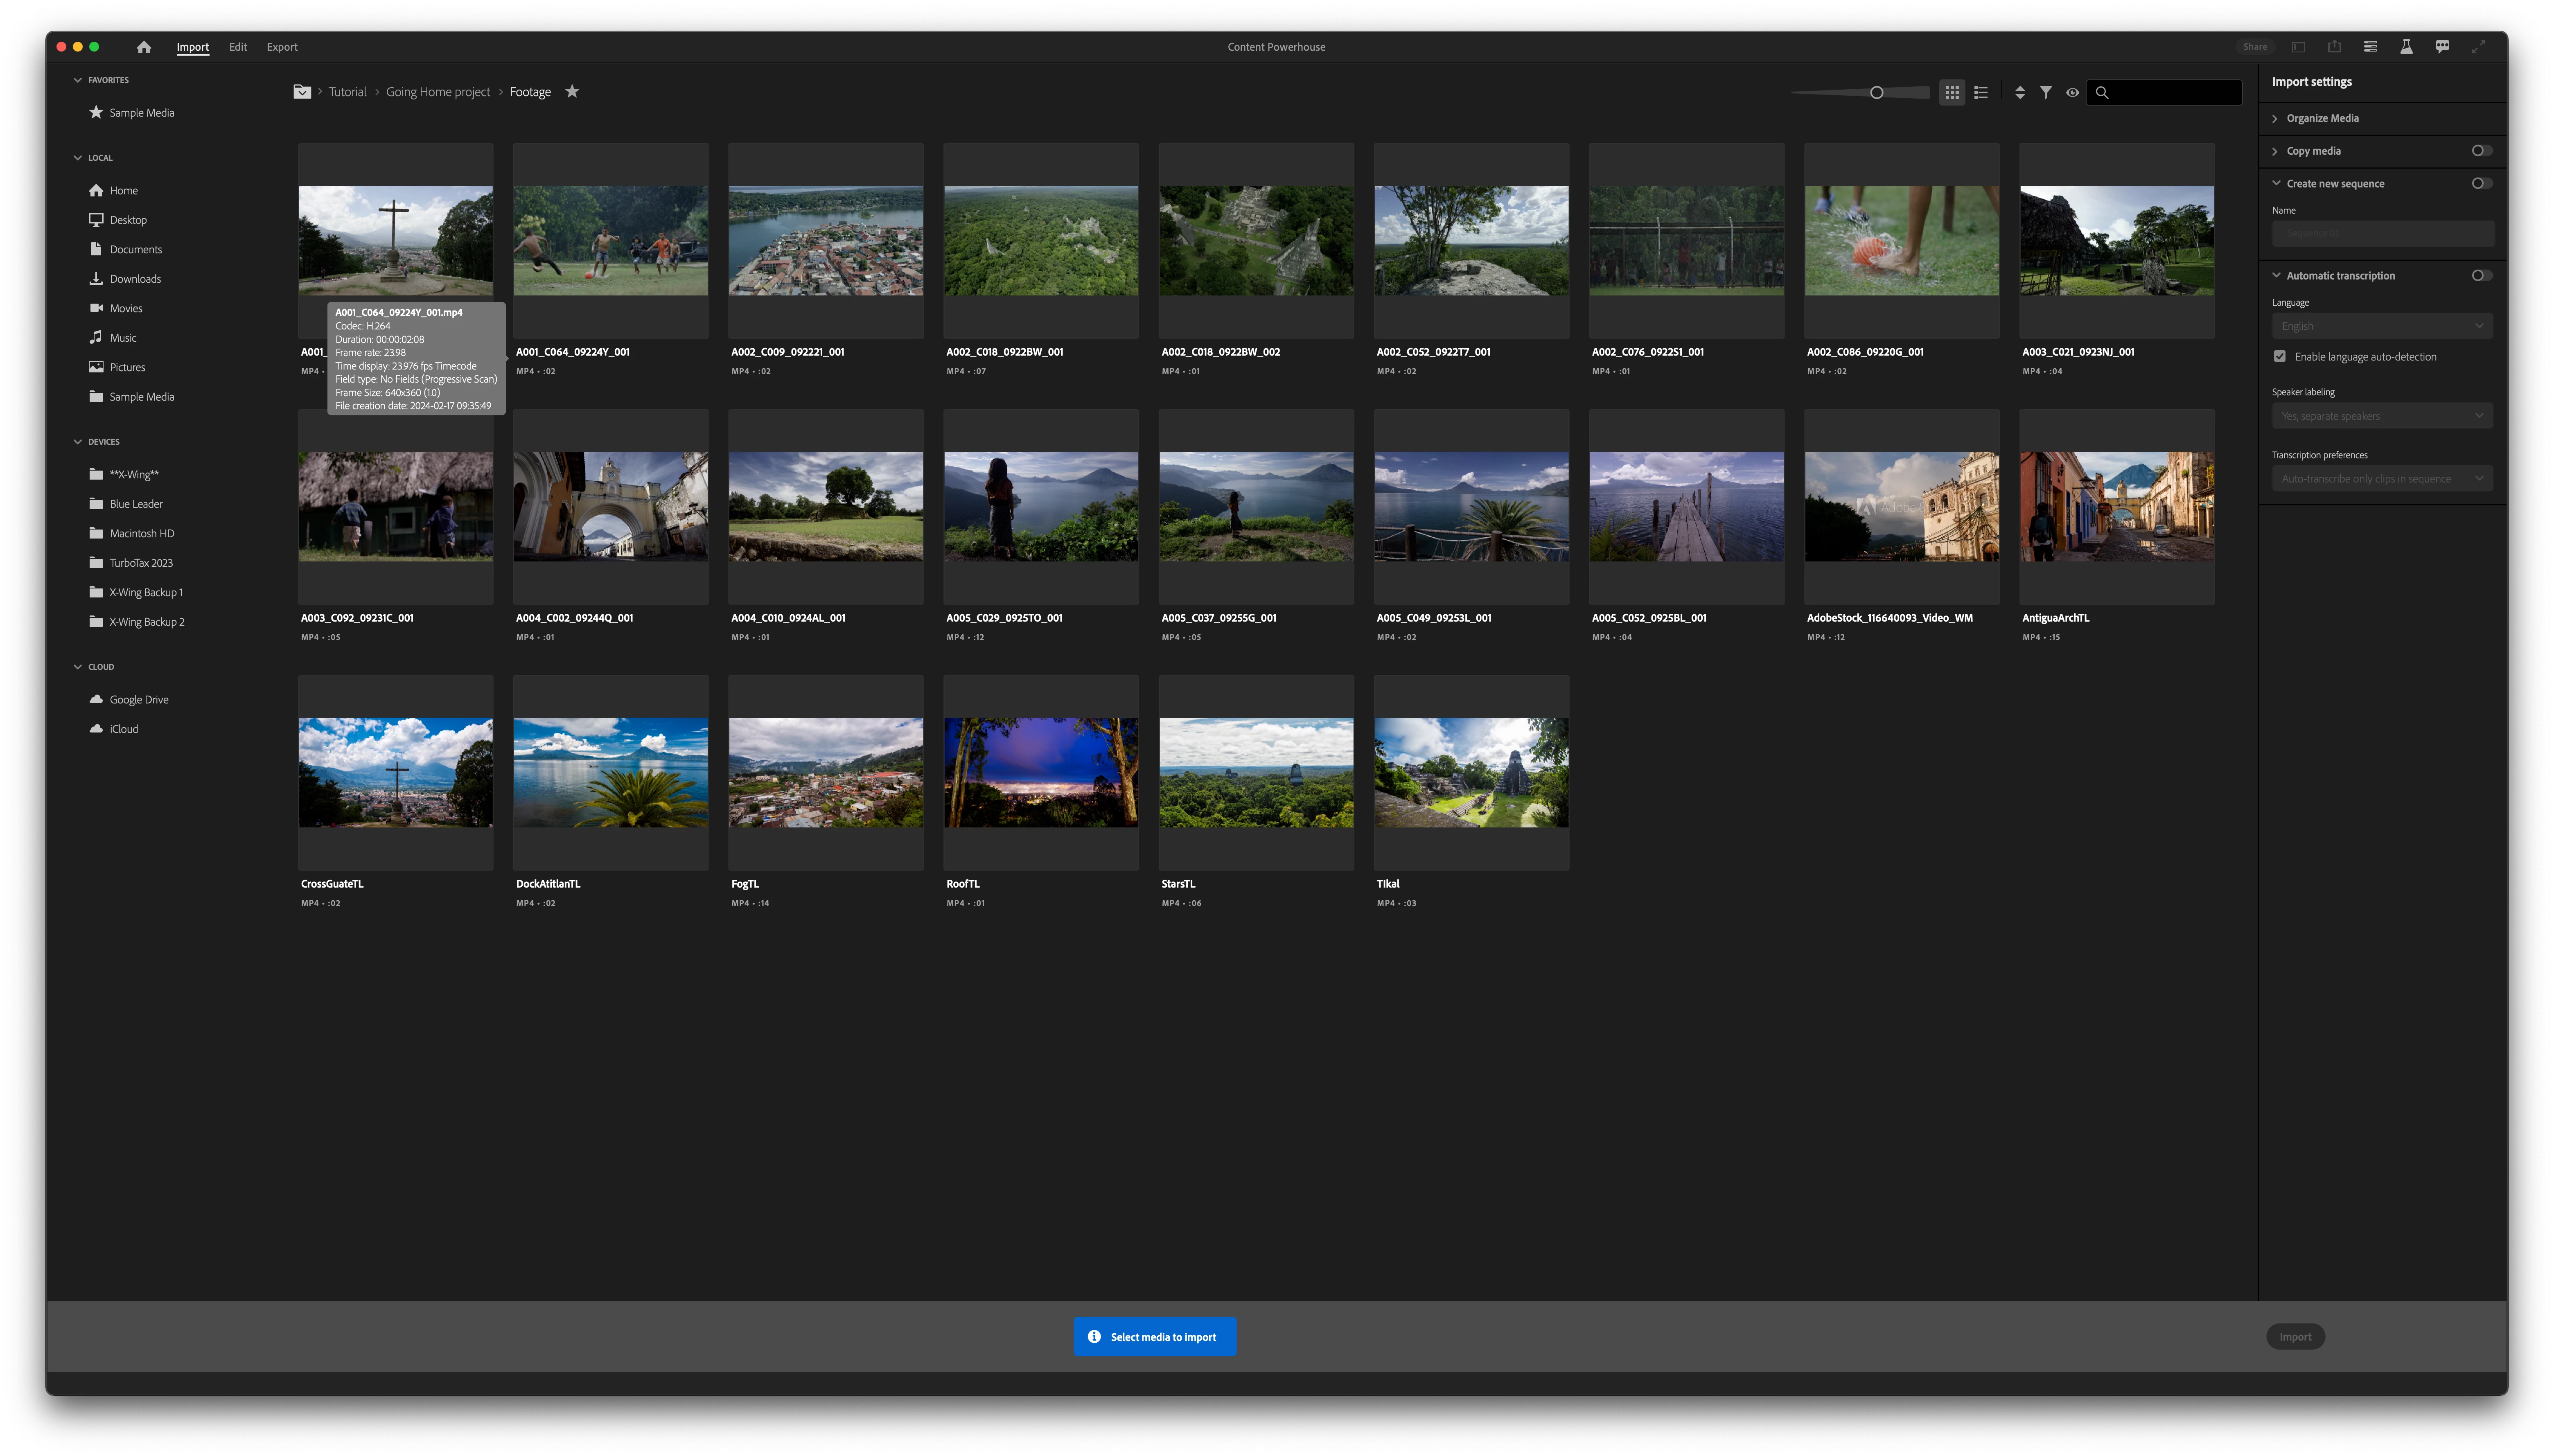The height and width of the screenshot is (1456, 2554).
Task: Switch to grid view icon
Action: point(1951,92)
